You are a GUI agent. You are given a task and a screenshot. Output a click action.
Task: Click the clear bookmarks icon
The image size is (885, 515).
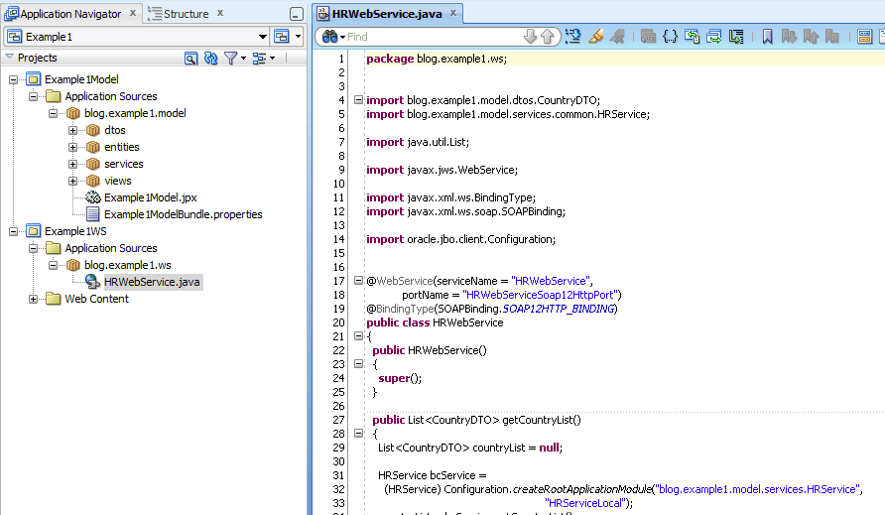[x=832, y=37]
